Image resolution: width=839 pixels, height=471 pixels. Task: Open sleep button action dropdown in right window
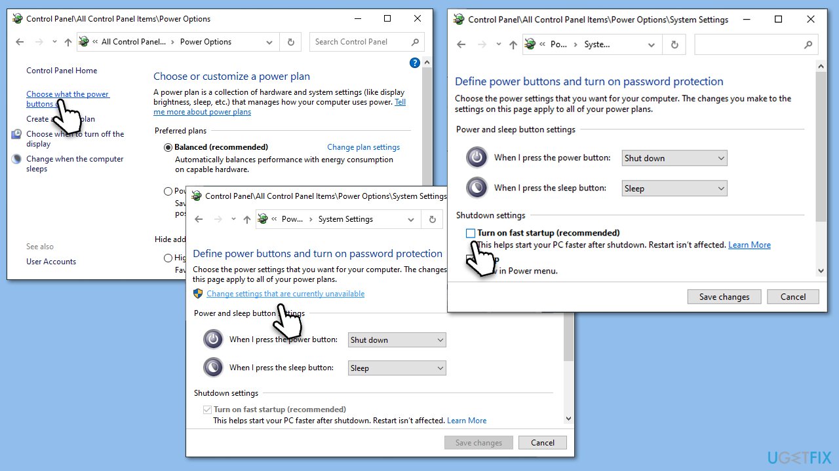(674, 188)
